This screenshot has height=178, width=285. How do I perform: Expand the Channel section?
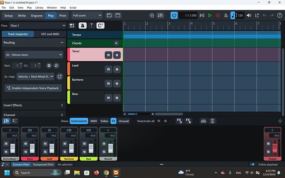click(x=62, y=115)
